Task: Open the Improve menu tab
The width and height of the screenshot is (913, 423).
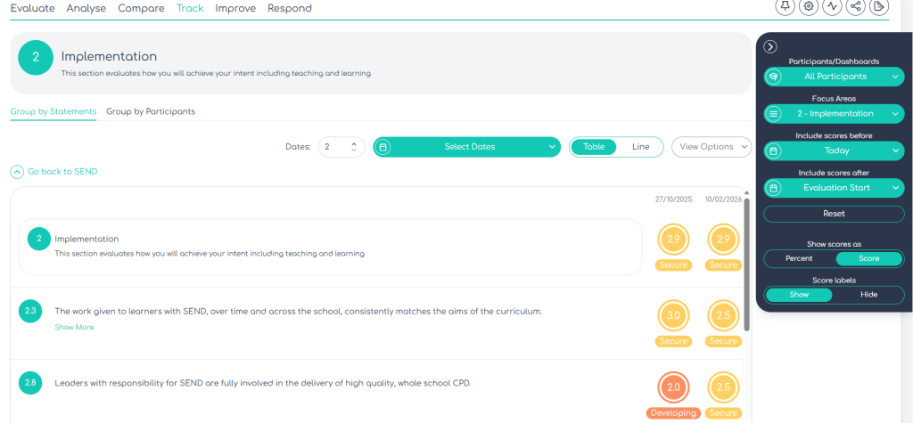Action: 235,8
